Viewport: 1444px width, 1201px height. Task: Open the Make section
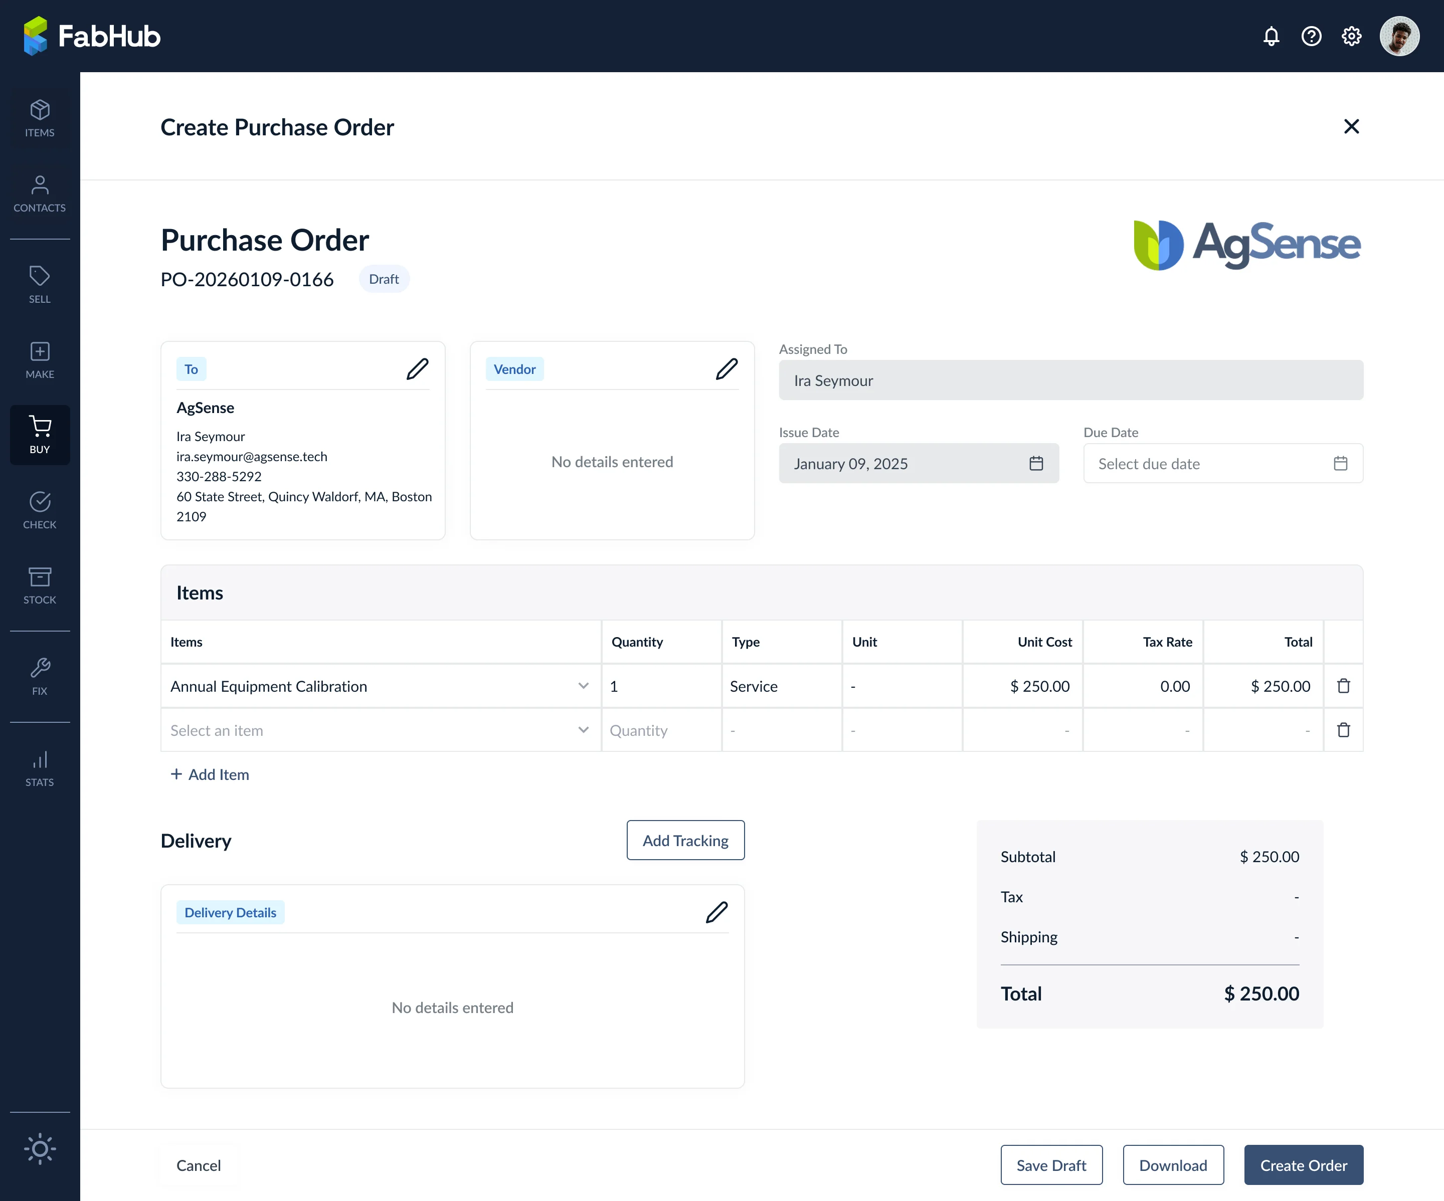(x=40, y=359)
